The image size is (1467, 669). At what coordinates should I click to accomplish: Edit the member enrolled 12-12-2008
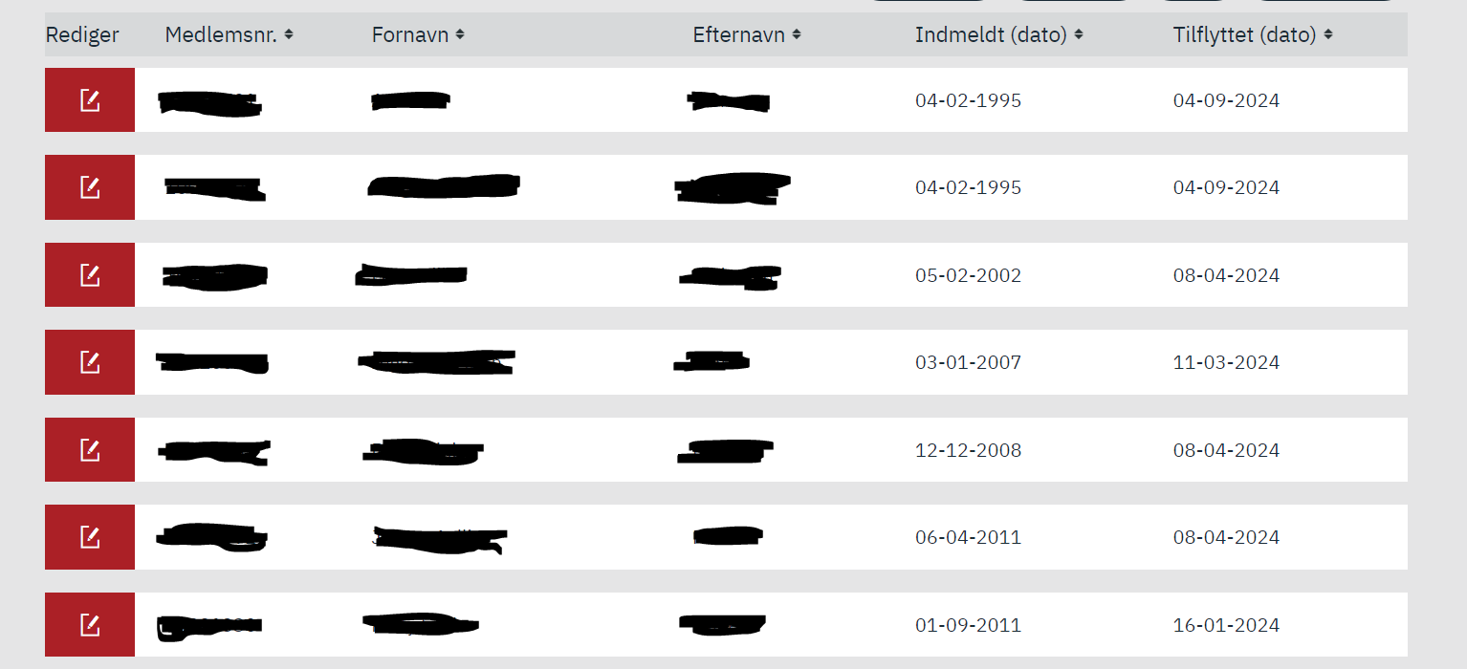click(x=90, y=450)
